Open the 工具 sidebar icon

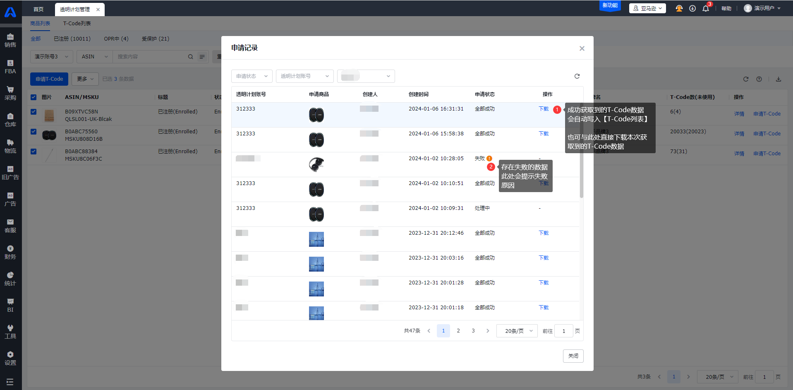pos(10,332)
